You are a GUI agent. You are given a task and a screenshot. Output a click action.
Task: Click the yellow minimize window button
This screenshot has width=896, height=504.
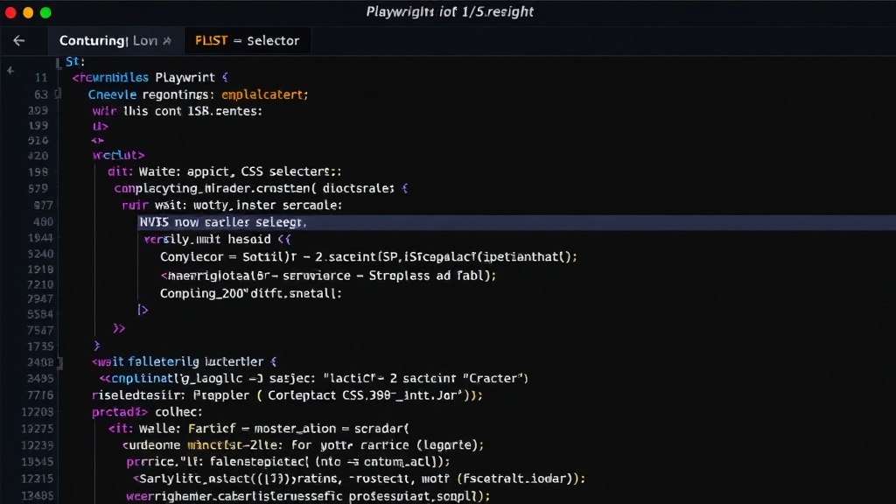pyautogui.click(x=28, y=12)
